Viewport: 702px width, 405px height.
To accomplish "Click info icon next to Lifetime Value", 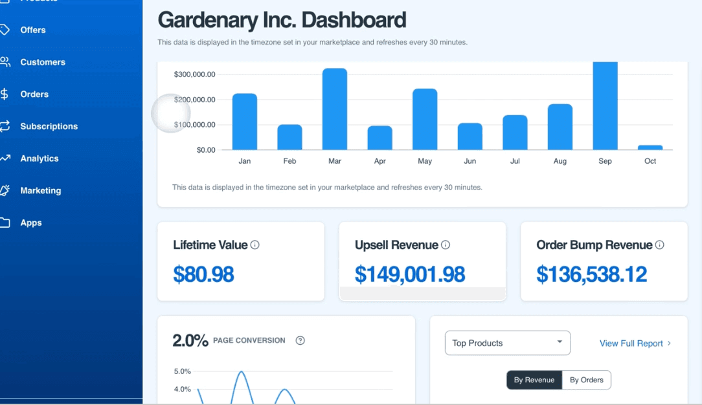I will [255, 245].
